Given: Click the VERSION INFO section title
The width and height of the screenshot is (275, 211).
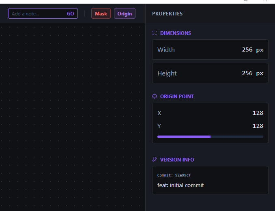Looking at the screenshot, I should [x=177, y=160].
